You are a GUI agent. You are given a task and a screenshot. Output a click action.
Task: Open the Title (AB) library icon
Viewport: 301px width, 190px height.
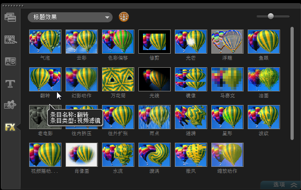[x=10, y=61]
